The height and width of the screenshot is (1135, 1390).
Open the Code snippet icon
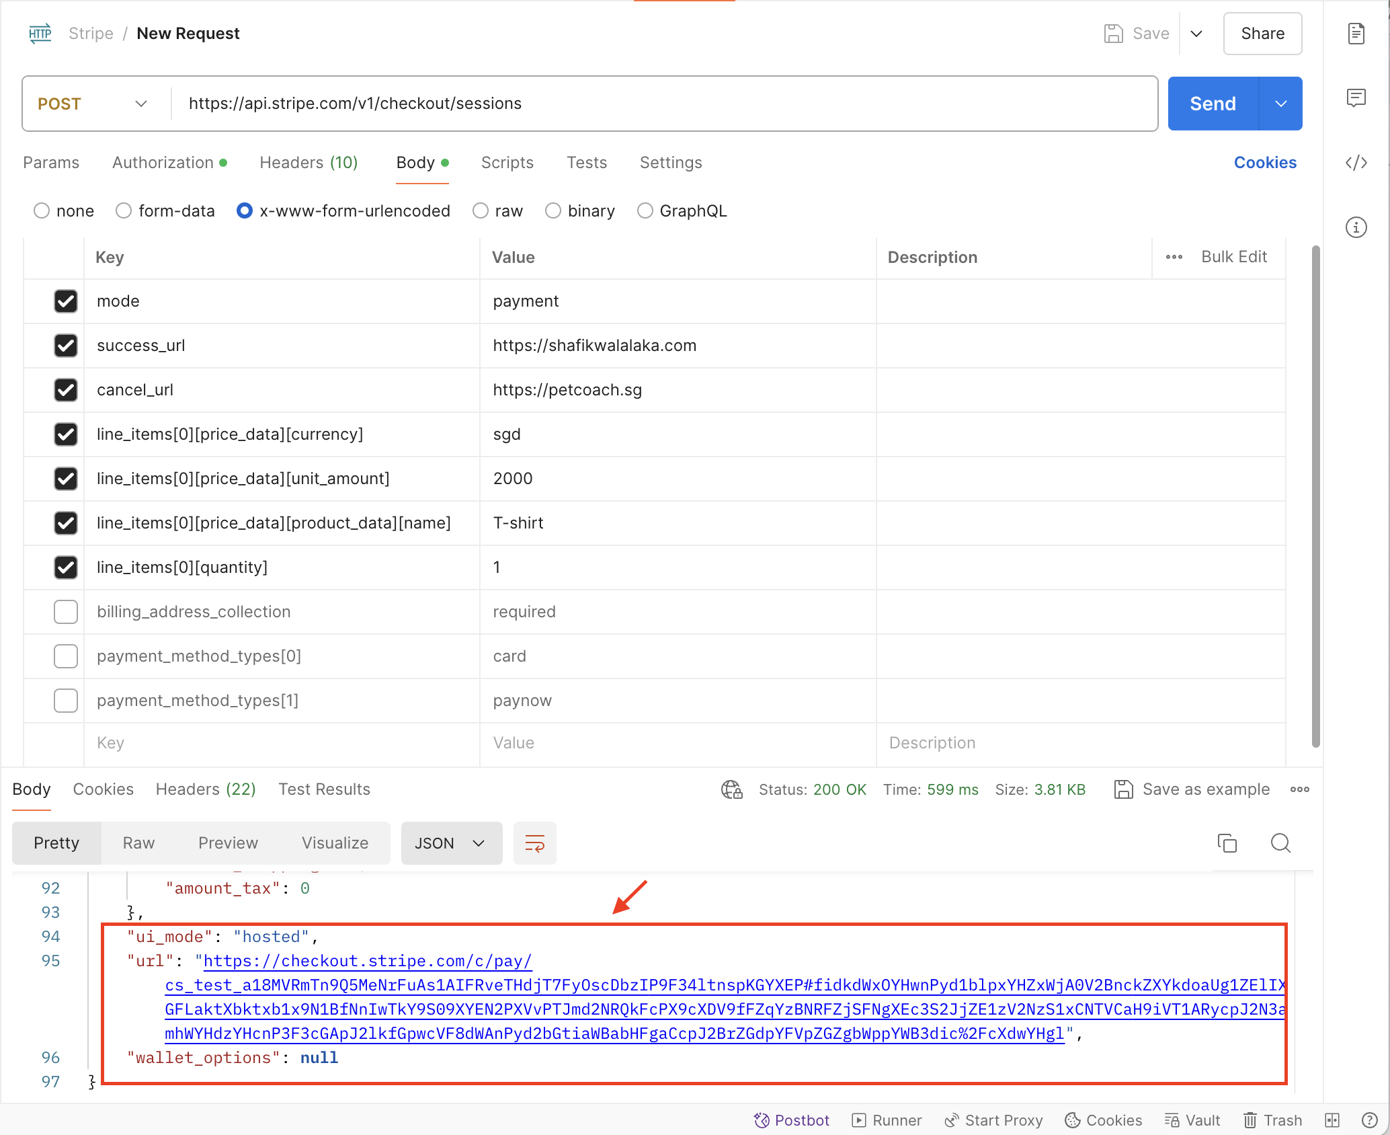pyautogui.click(x=1356, y=163)
